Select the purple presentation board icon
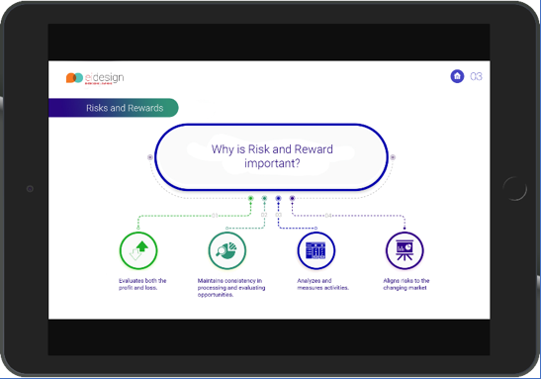This screenshot has width=541, height=379. point(405,250)
